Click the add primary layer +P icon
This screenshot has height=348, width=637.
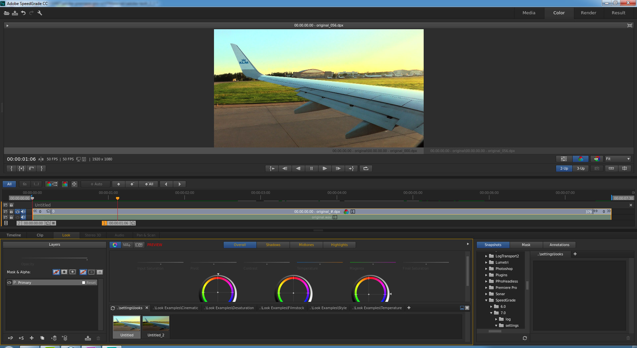pyautogui.click(x=10, y=338)
